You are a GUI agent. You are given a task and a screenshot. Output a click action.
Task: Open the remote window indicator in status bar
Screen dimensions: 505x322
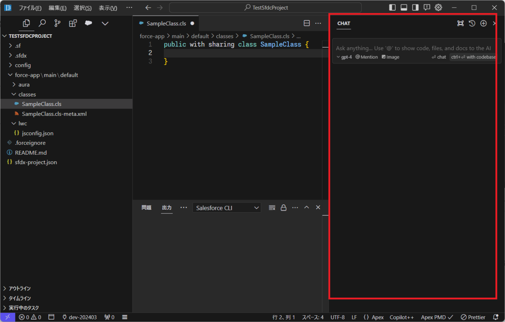(7, 317)
